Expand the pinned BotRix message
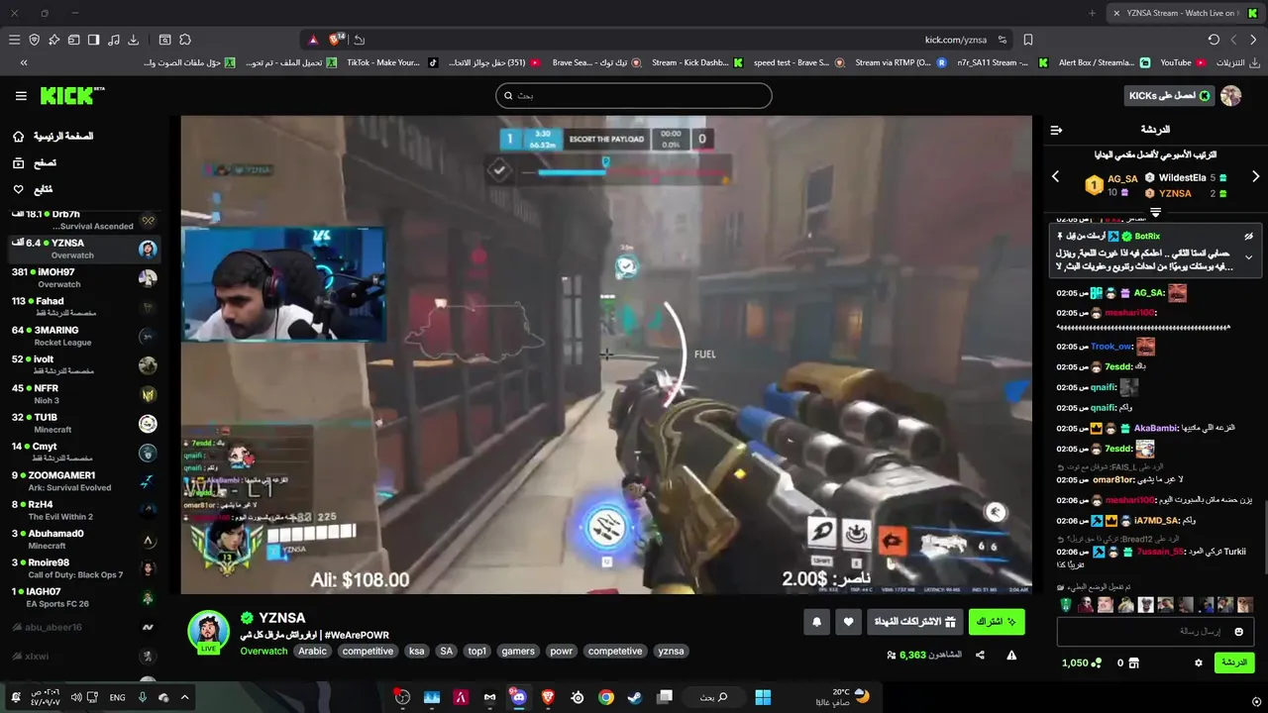This screenshot has height=713, width=1268. point(1248,256)
